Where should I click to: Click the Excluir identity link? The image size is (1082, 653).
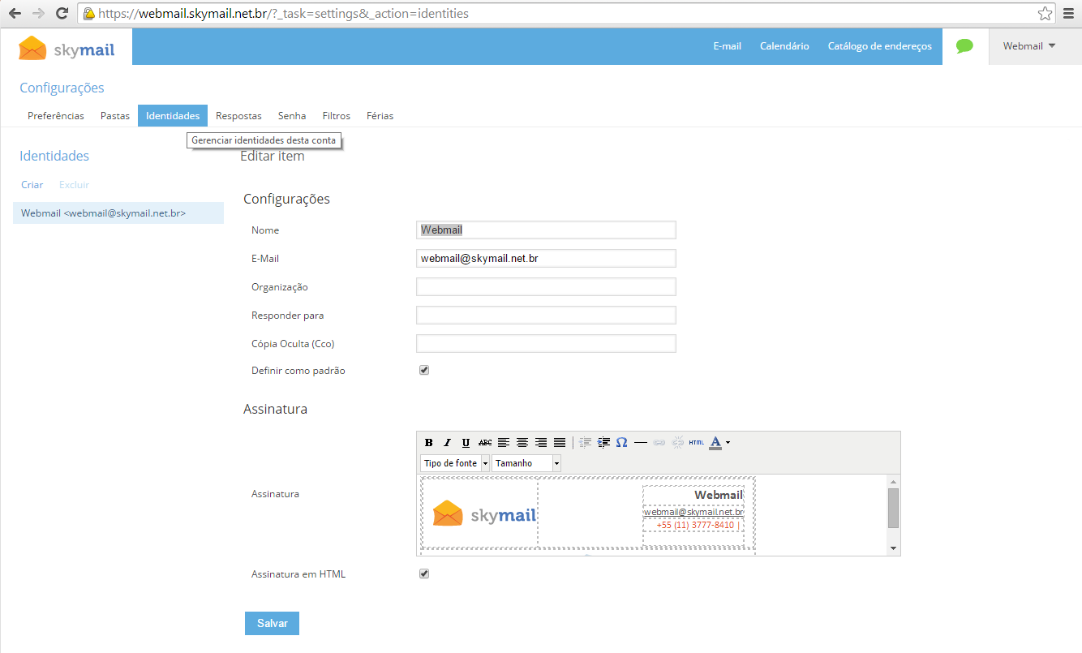(74, 185)
